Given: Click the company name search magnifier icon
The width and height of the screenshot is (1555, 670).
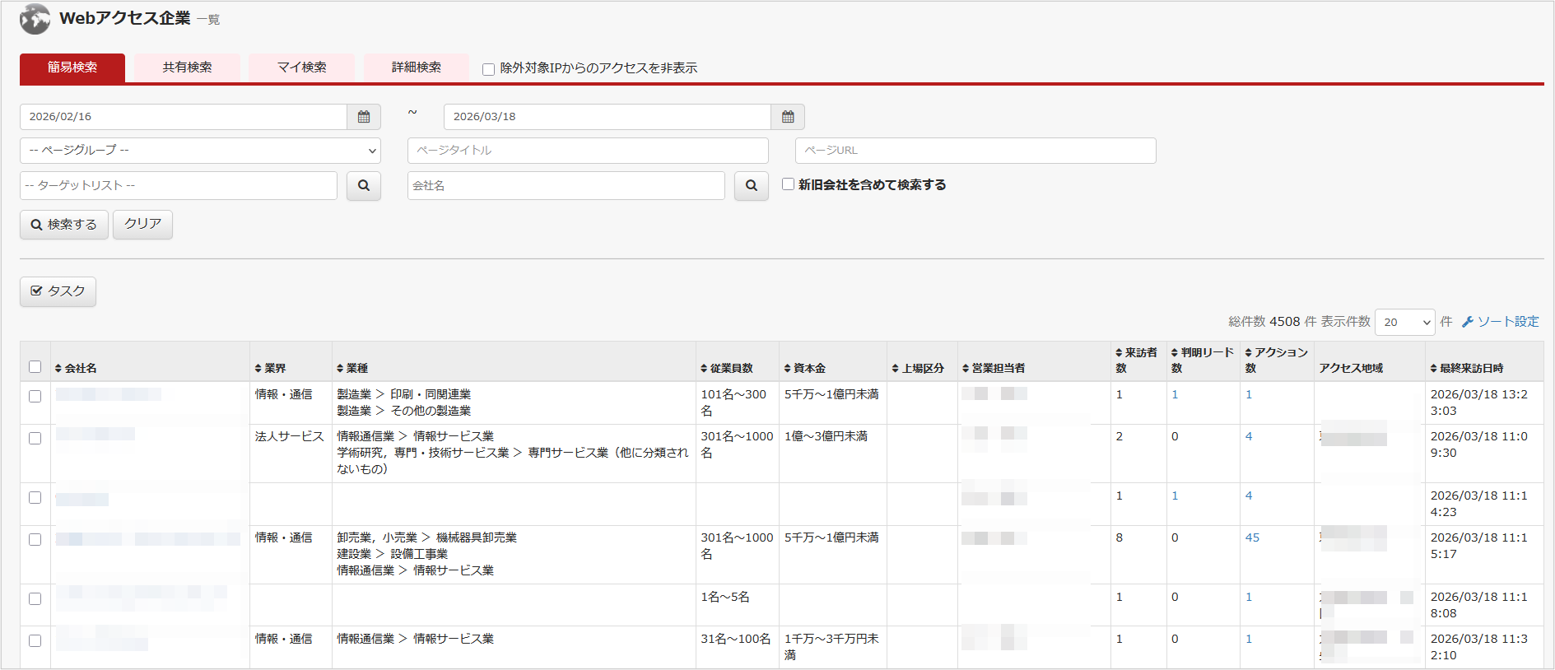Looking at the screenshot, I should coord(752,186).
